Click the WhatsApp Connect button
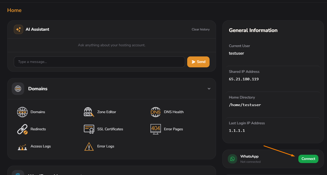Viewport: 327px width, 175px height. [308, 159]
